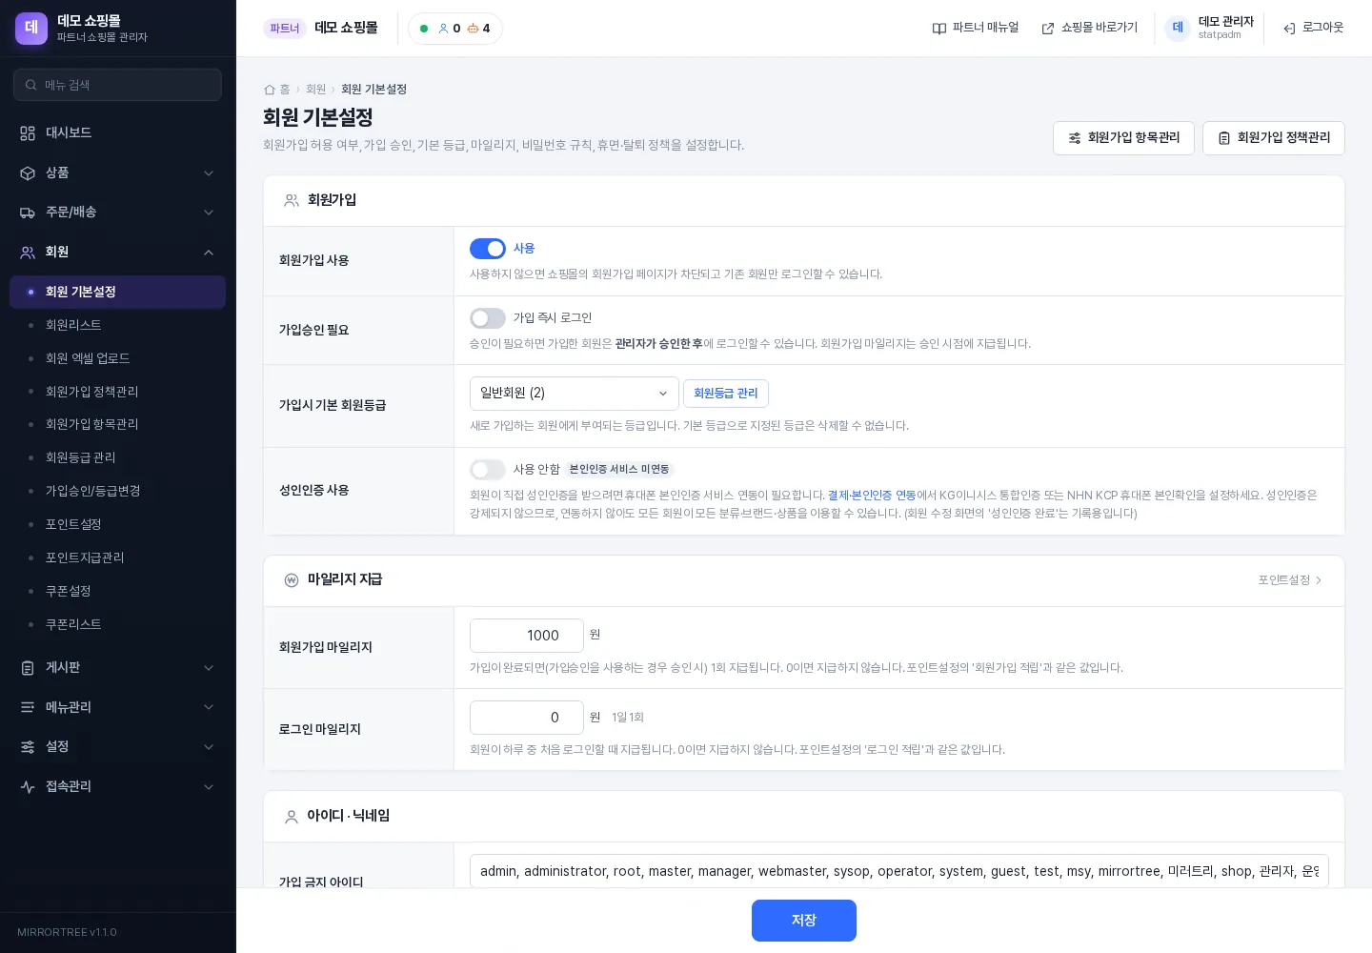Click the 게시판 clipboard icon
Viewport: 1372px width, 953px height.
28,668
